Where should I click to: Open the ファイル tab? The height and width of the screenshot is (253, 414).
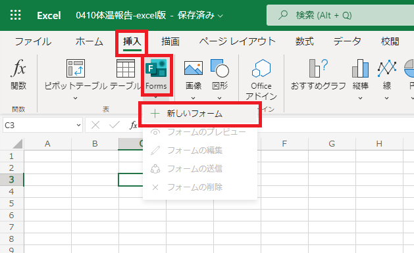(x=34, y=41)
